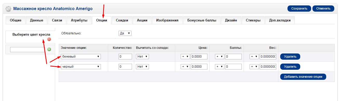The image size is (340, 101).
Task: Click the price field in черный row
Action: coord(199,67)
